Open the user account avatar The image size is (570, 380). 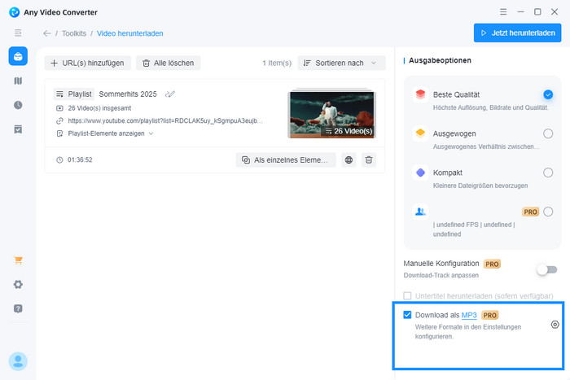click(18, 361)
